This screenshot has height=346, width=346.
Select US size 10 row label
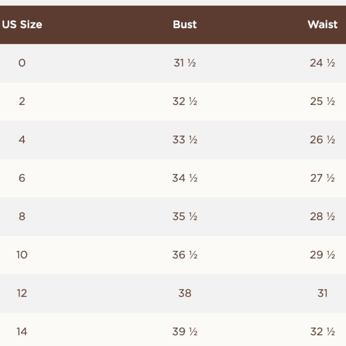coord(22,255)
